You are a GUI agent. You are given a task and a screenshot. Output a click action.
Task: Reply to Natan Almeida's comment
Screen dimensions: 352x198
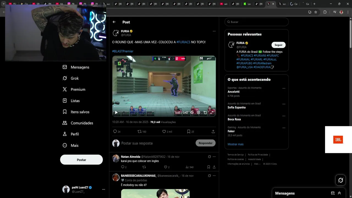[123, 167]
